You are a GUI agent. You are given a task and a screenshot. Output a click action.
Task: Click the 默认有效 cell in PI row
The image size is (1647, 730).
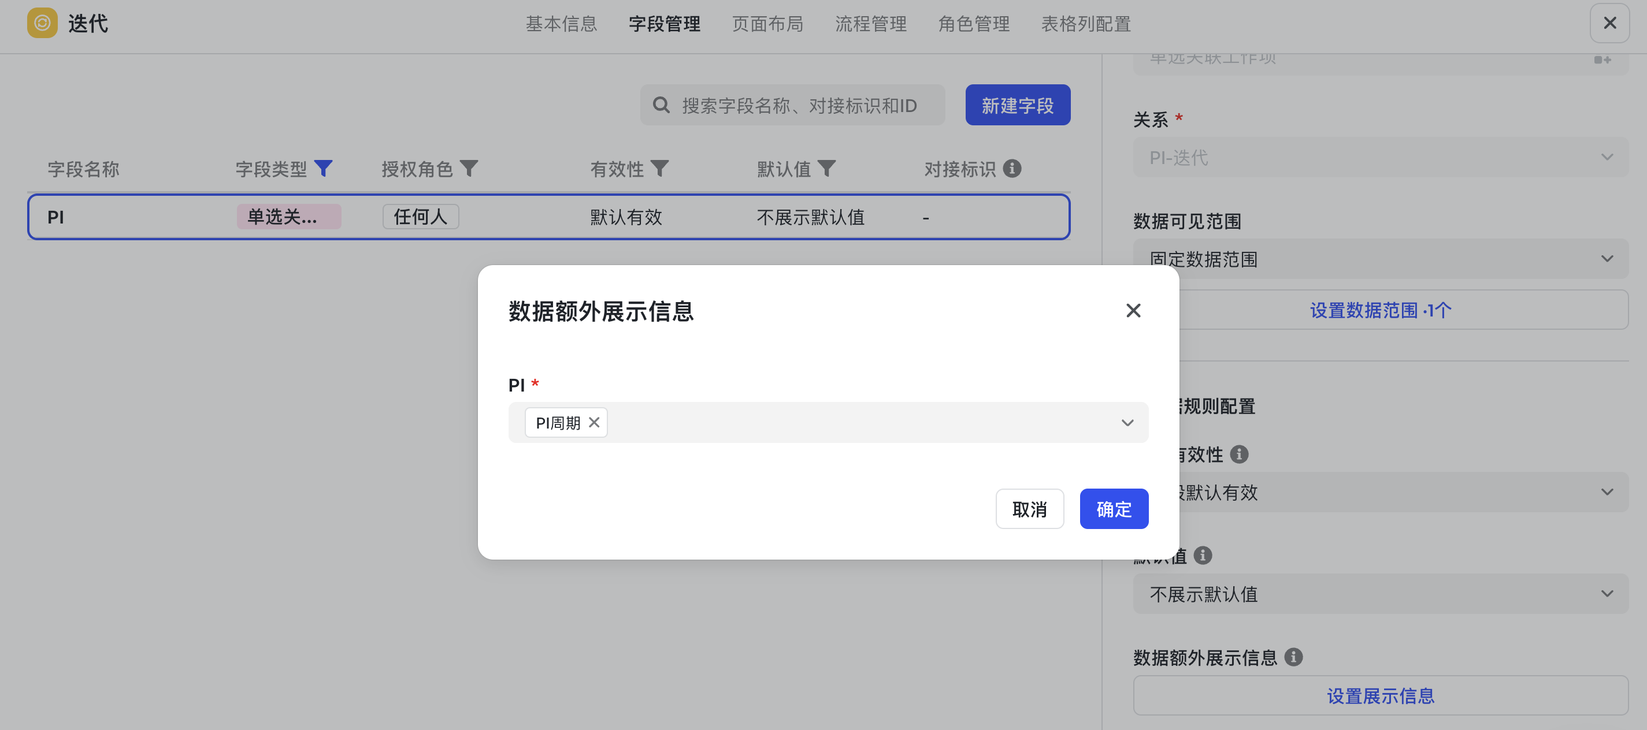click(625, 217)
